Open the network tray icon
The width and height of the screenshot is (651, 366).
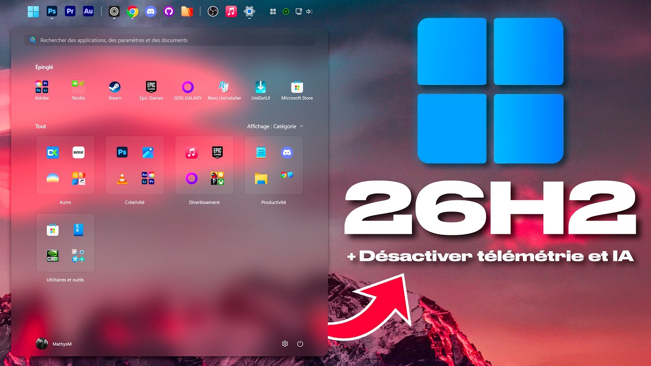pos(299,11)
